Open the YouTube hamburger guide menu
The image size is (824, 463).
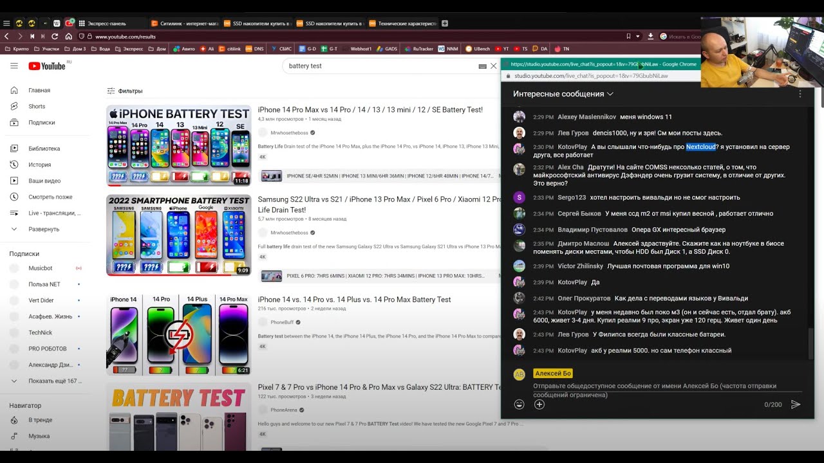coord(14,66)
